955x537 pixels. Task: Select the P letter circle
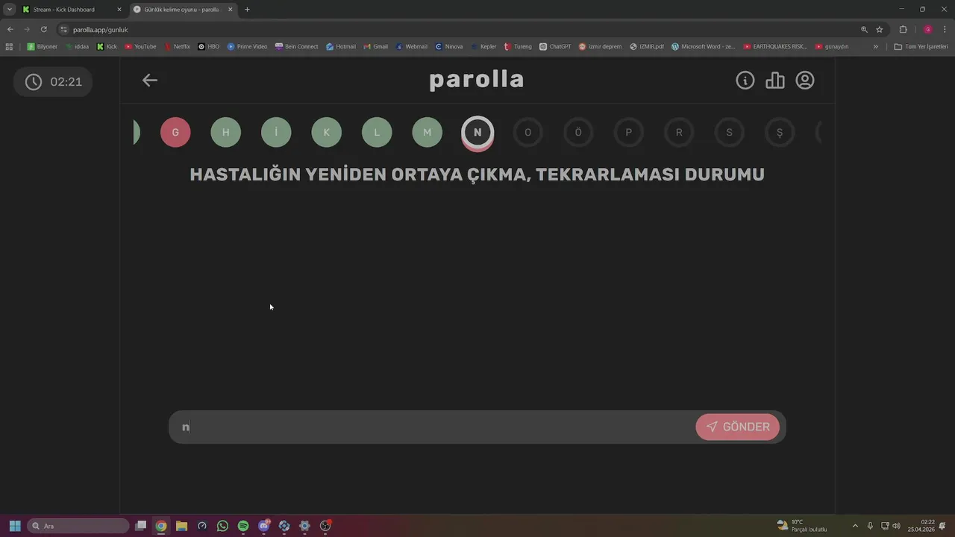[x=629, y=133]
